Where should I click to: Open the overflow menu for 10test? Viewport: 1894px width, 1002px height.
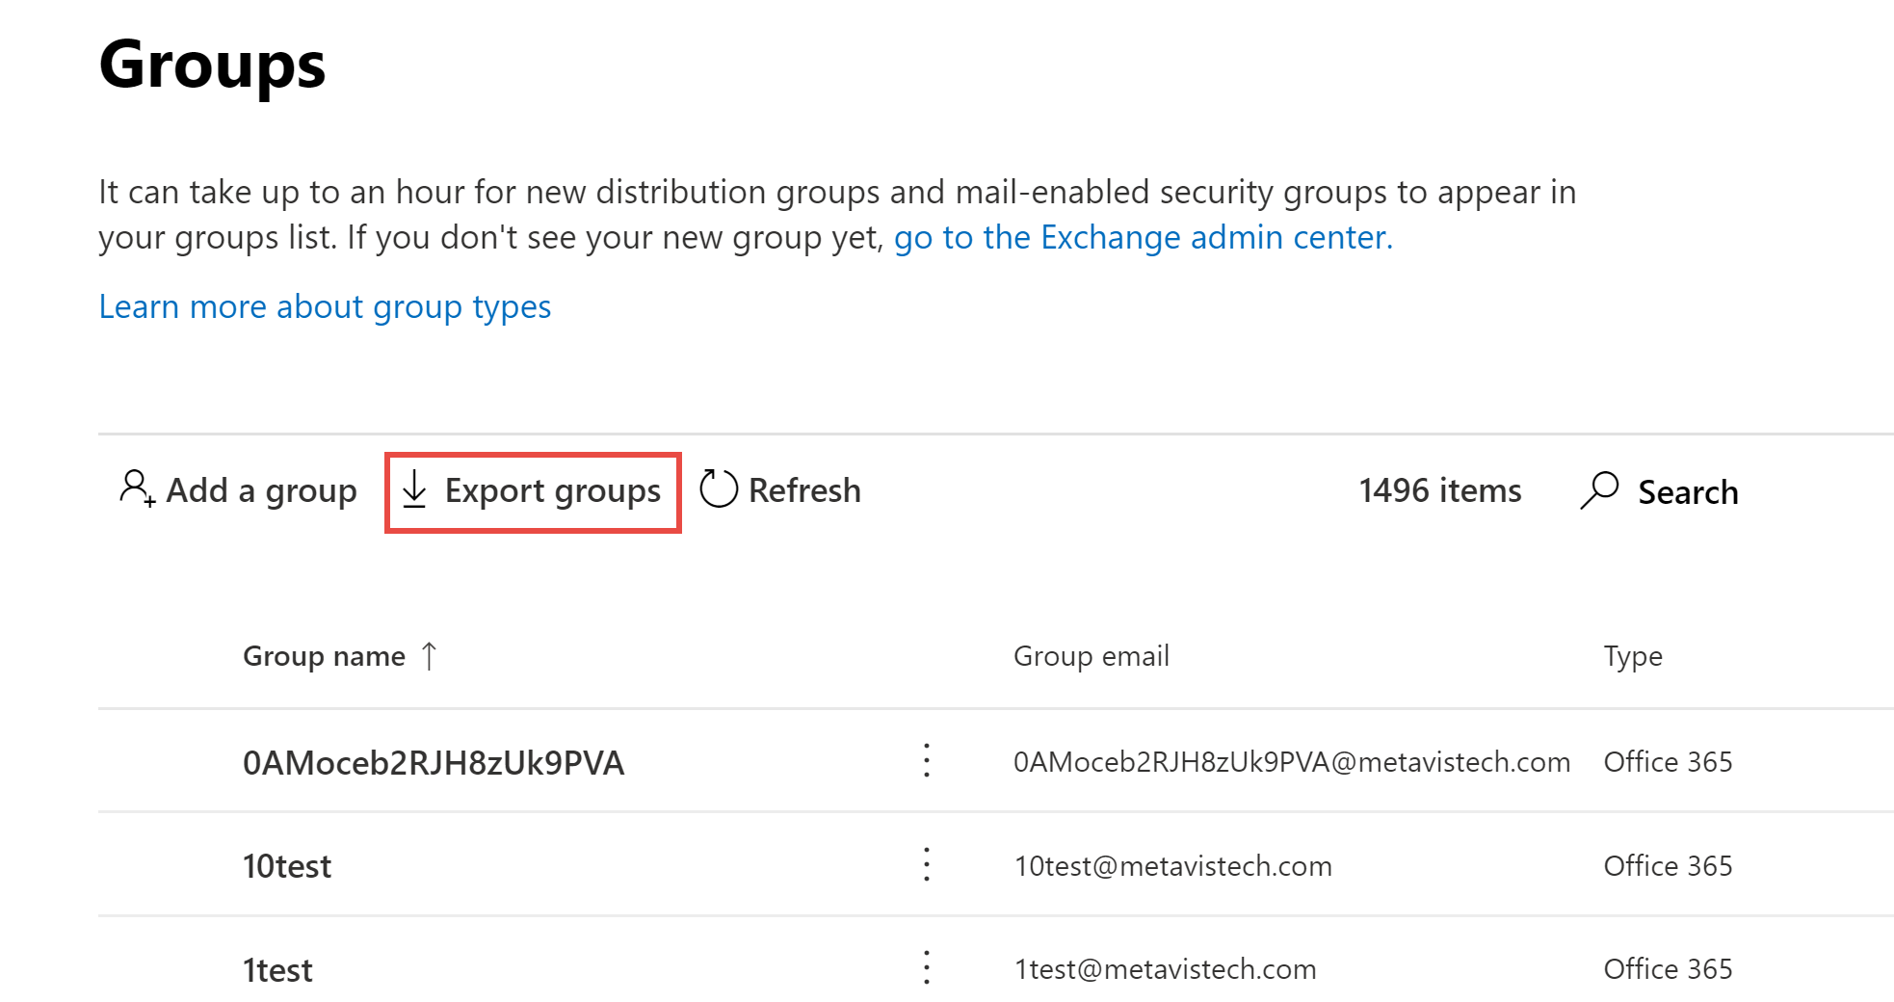926,864
